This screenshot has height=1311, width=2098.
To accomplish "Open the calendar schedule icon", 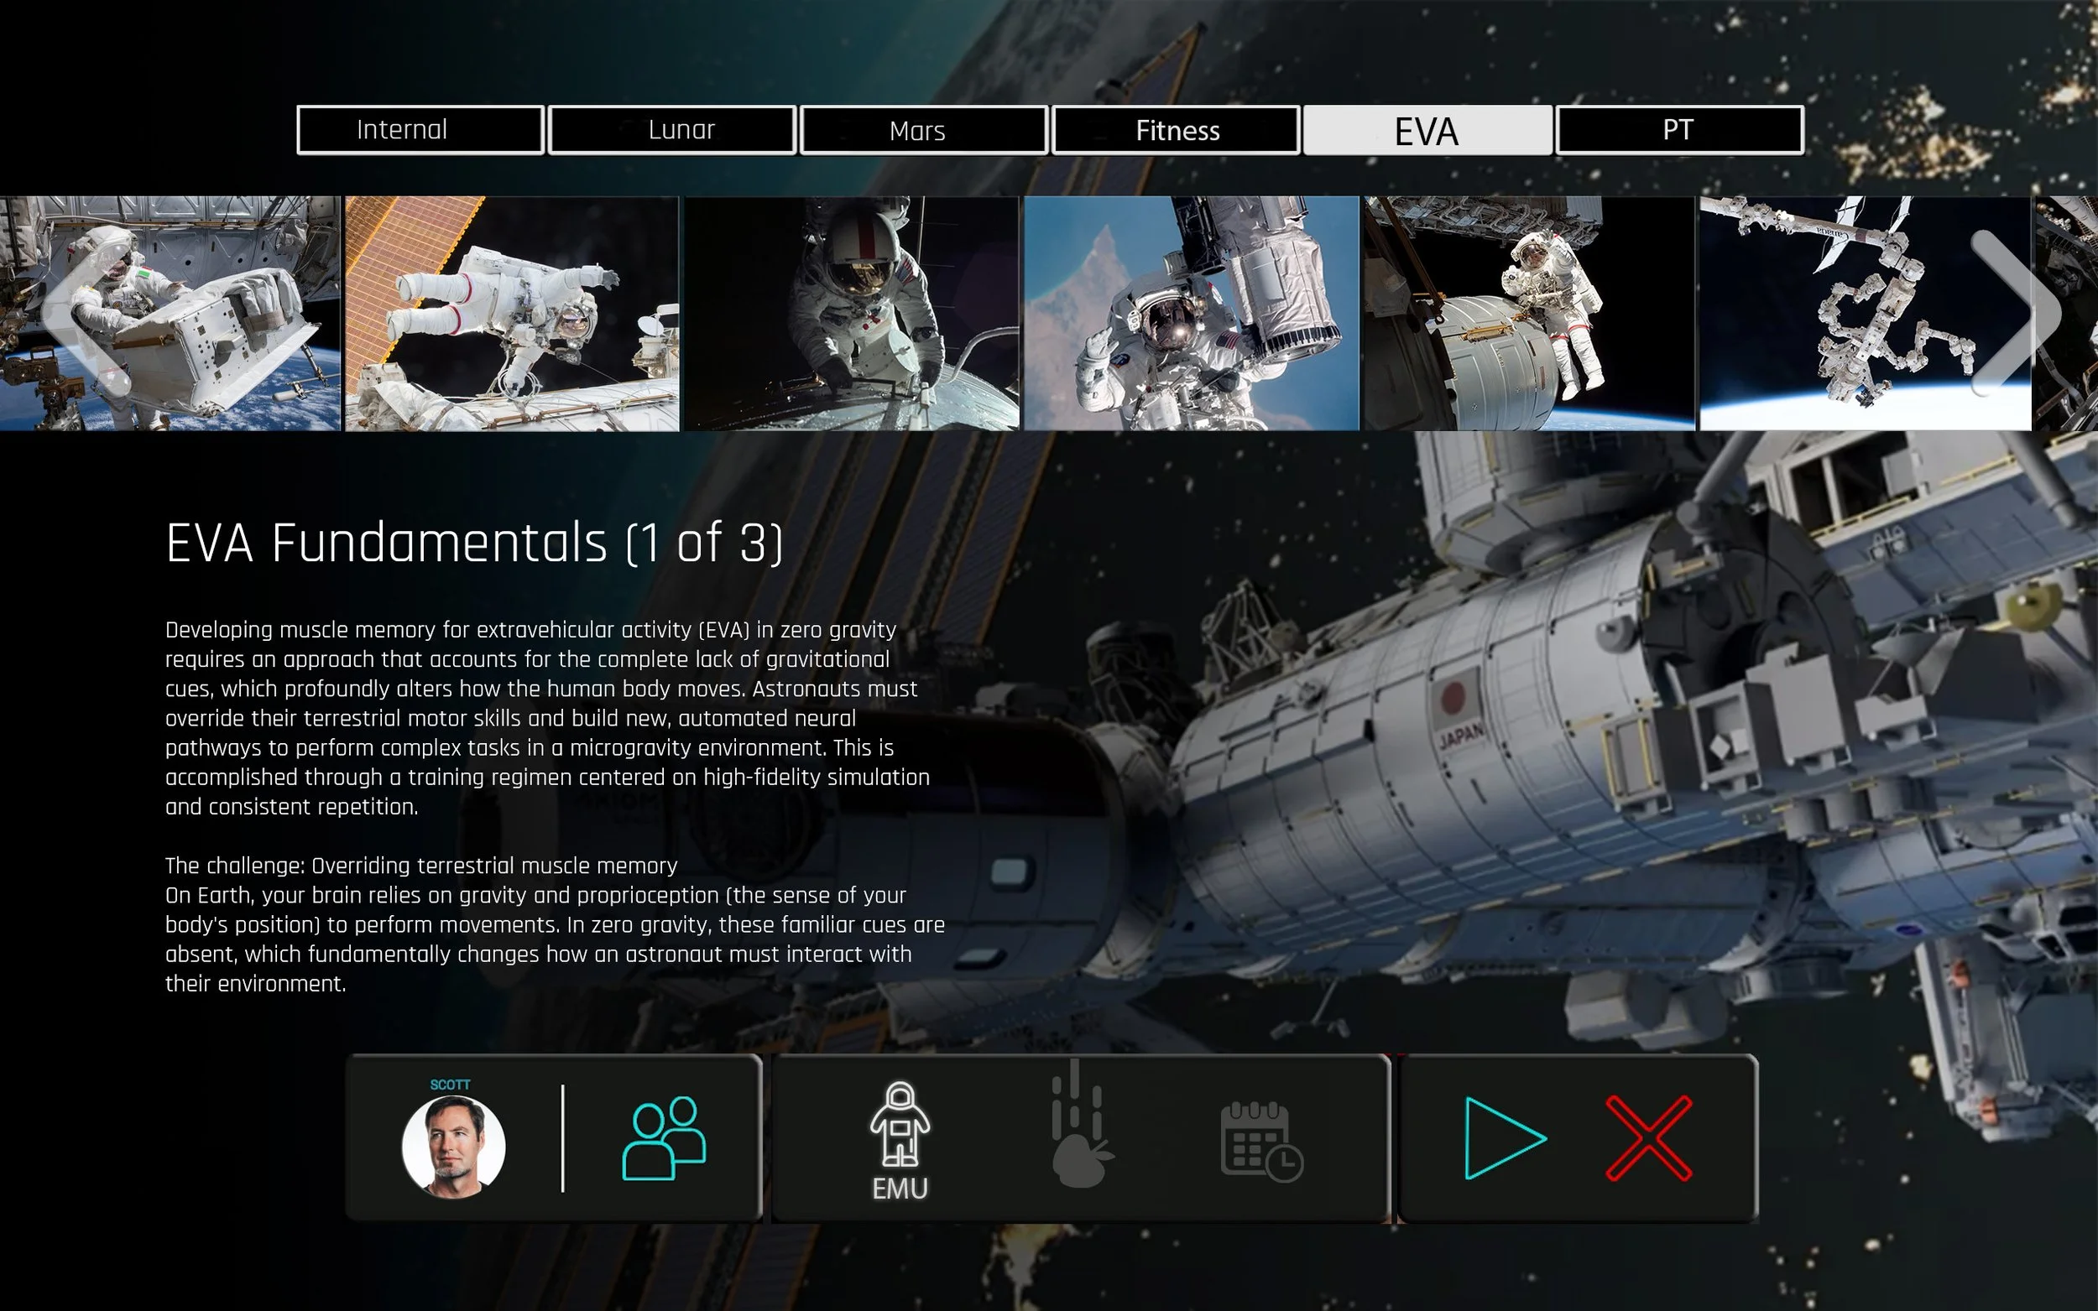I will (x=1260, y=1139).
